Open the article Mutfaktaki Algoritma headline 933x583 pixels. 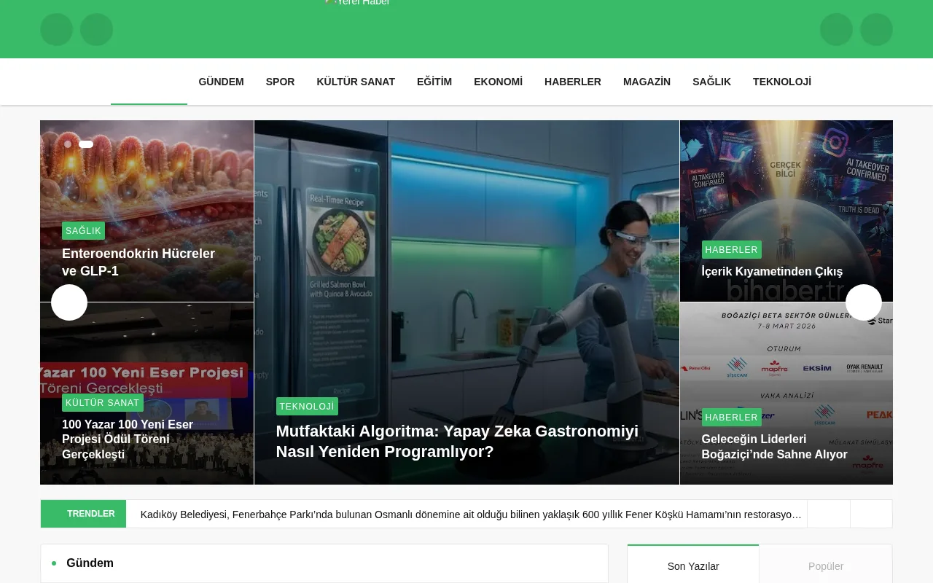457,441
